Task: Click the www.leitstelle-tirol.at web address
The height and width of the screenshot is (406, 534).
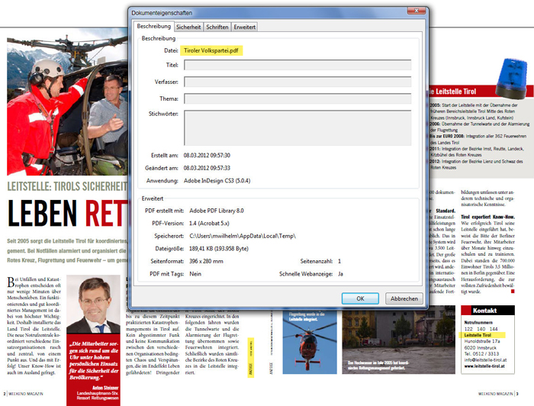Action: click(484, 366)
